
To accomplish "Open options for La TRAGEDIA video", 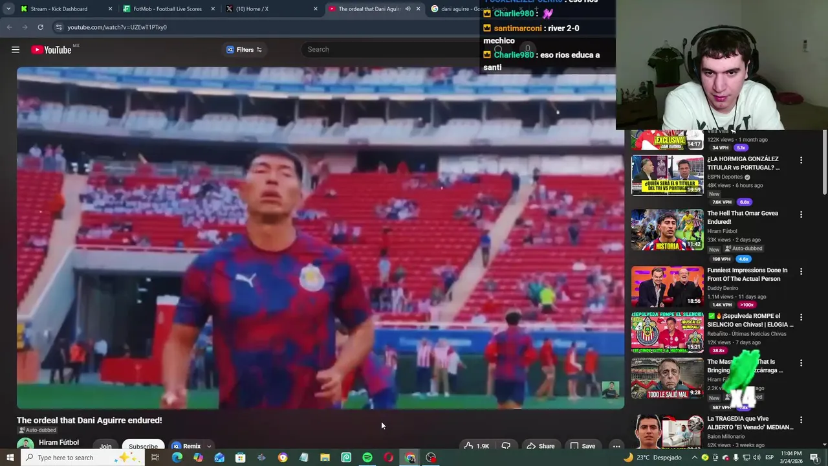I will tap(801, 420).
